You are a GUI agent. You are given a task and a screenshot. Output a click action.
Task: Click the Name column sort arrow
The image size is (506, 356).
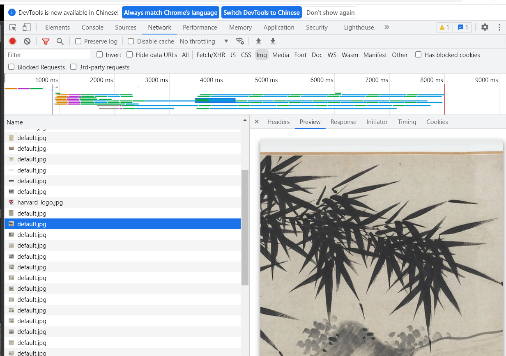click(x=245, y=121)
